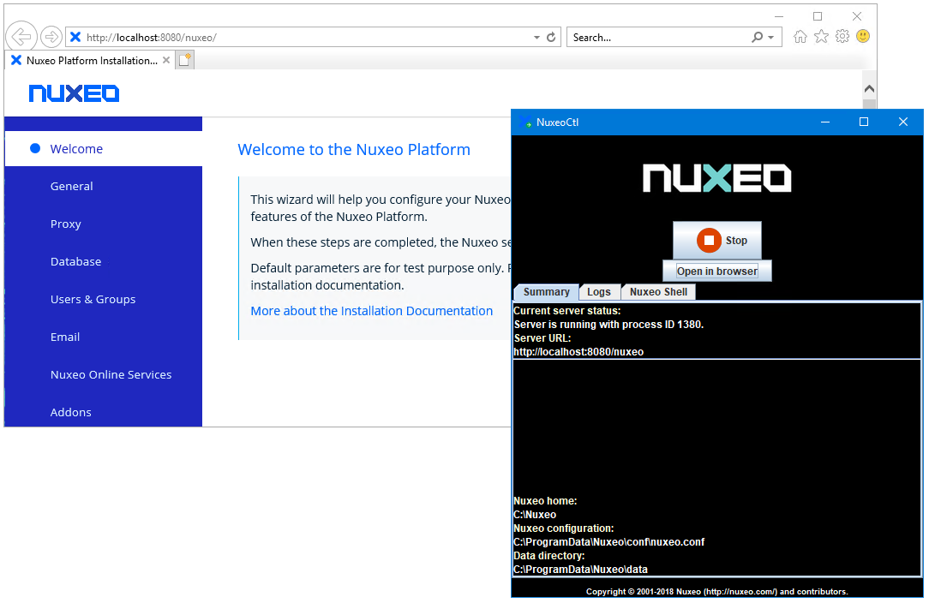The width and height of the screenshot is (929, 603).
Task: Click the Search input box
Action: [x=657, y=38]
